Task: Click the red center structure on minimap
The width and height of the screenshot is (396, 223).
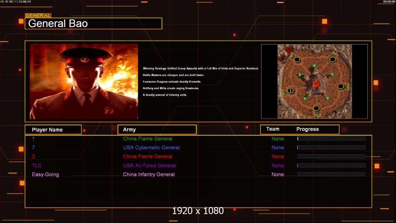Action: click(316, 84)
